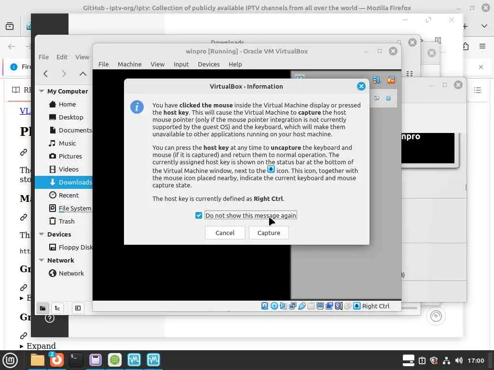Collapse the My Computer section
Image resolution: width=494 pixels, height=370 pixels.
[x=41, y=91]
